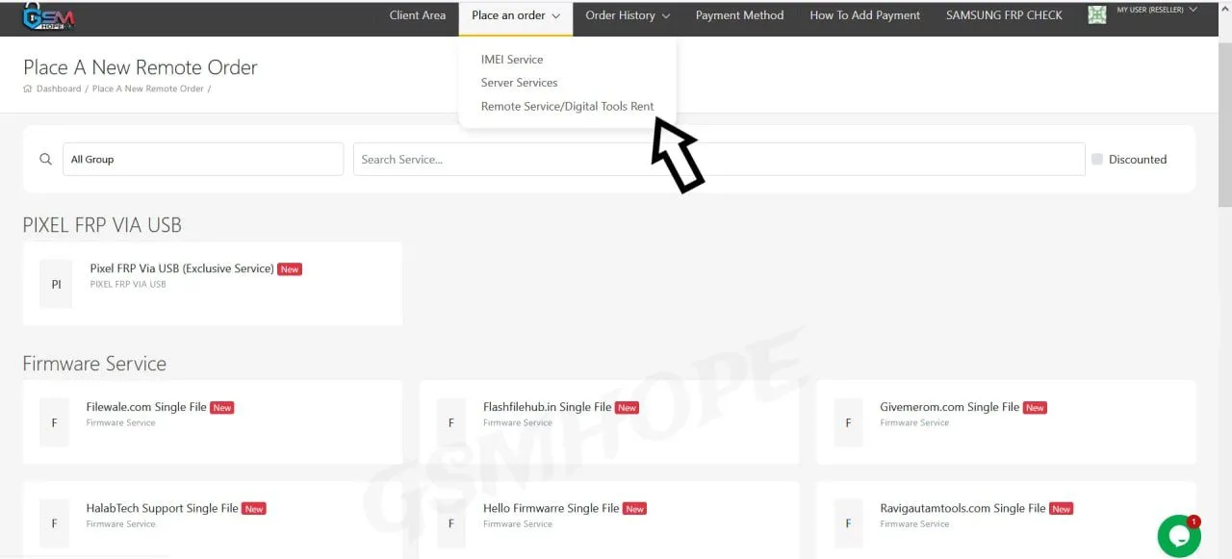Image resolution: width=1232 pixels, height=559 pixels.
Task: Go to SAMSUNG FRP CHECK page
Action: [1004, 16]
